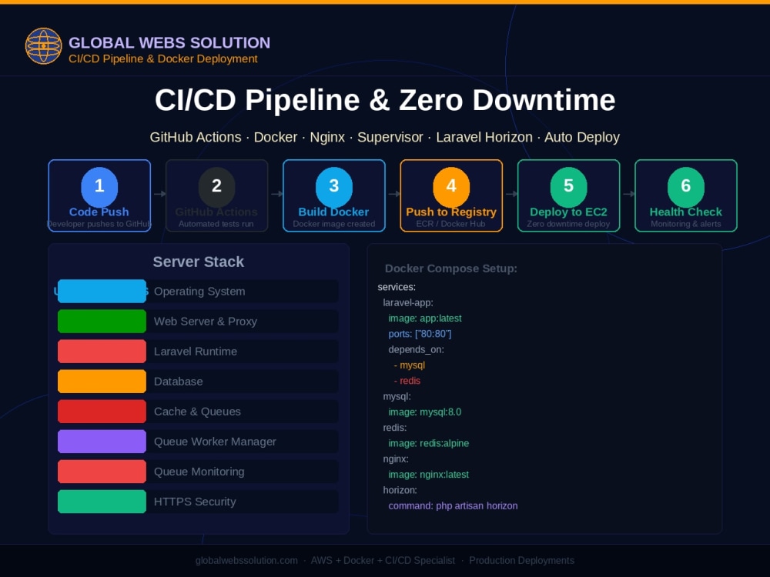Click 'CI/CD Pipeline & Docker Deployment' header subtitle
This screenshot has width=770, height=577.
click(163, 59)
